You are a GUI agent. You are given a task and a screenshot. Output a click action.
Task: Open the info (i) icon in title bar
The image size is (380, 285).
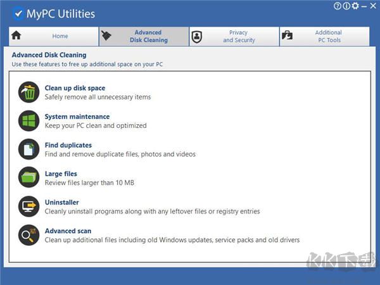tap(346, 6)
